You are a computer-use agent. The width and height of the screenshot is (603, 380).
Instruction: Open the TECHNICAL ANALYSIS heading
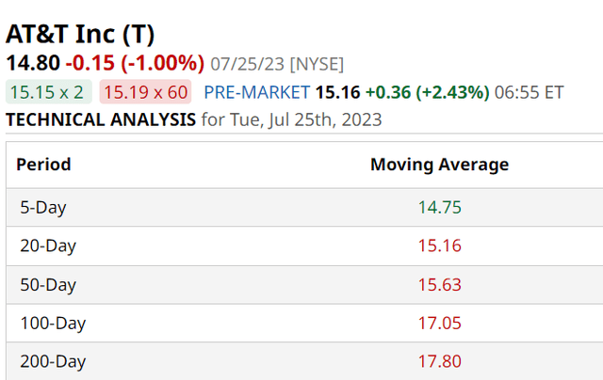pyautogui.click(x=101, y=119)
